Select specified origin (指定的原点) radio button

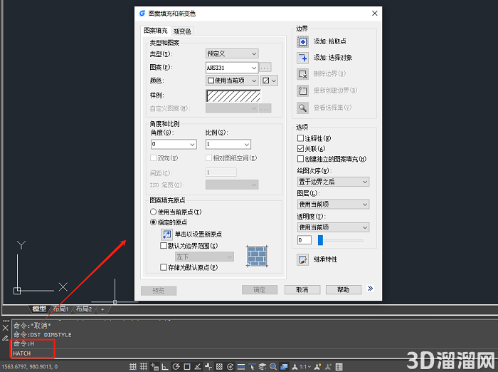coord(154,222)
